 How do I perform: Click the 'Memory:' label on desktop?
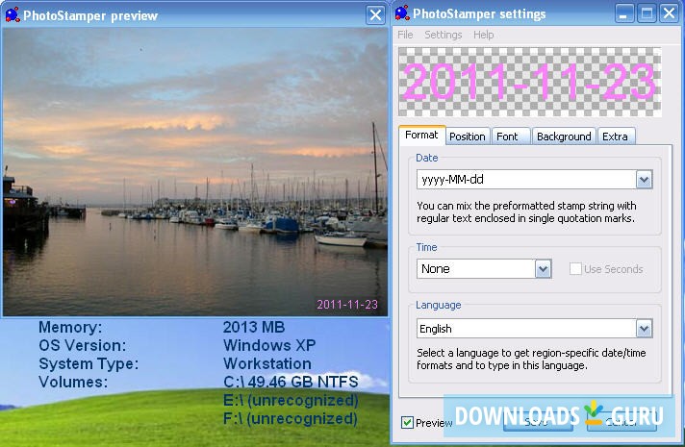tap(70, 327)
